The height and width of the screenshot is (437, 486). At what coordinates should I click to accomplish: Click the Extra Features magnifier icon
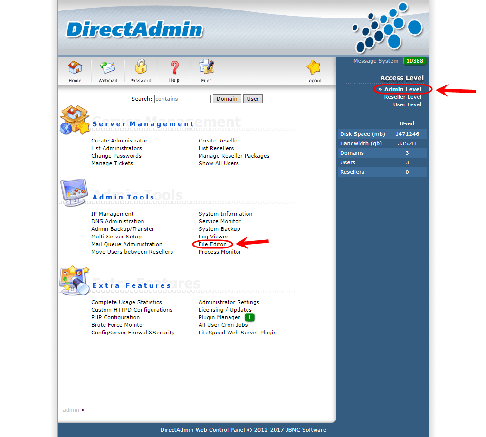tap(75, 280)
